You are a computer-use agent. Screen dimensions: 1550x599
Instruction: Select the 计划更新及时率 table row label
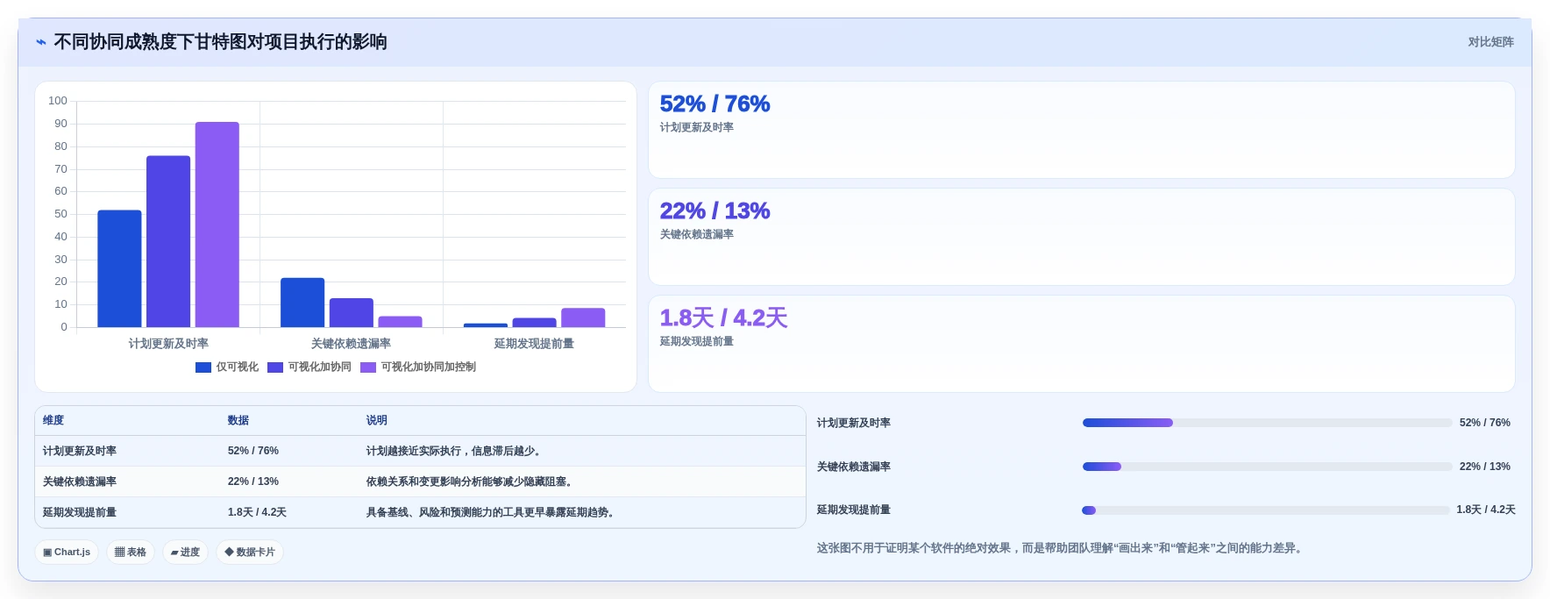click(x=80, y=452)
